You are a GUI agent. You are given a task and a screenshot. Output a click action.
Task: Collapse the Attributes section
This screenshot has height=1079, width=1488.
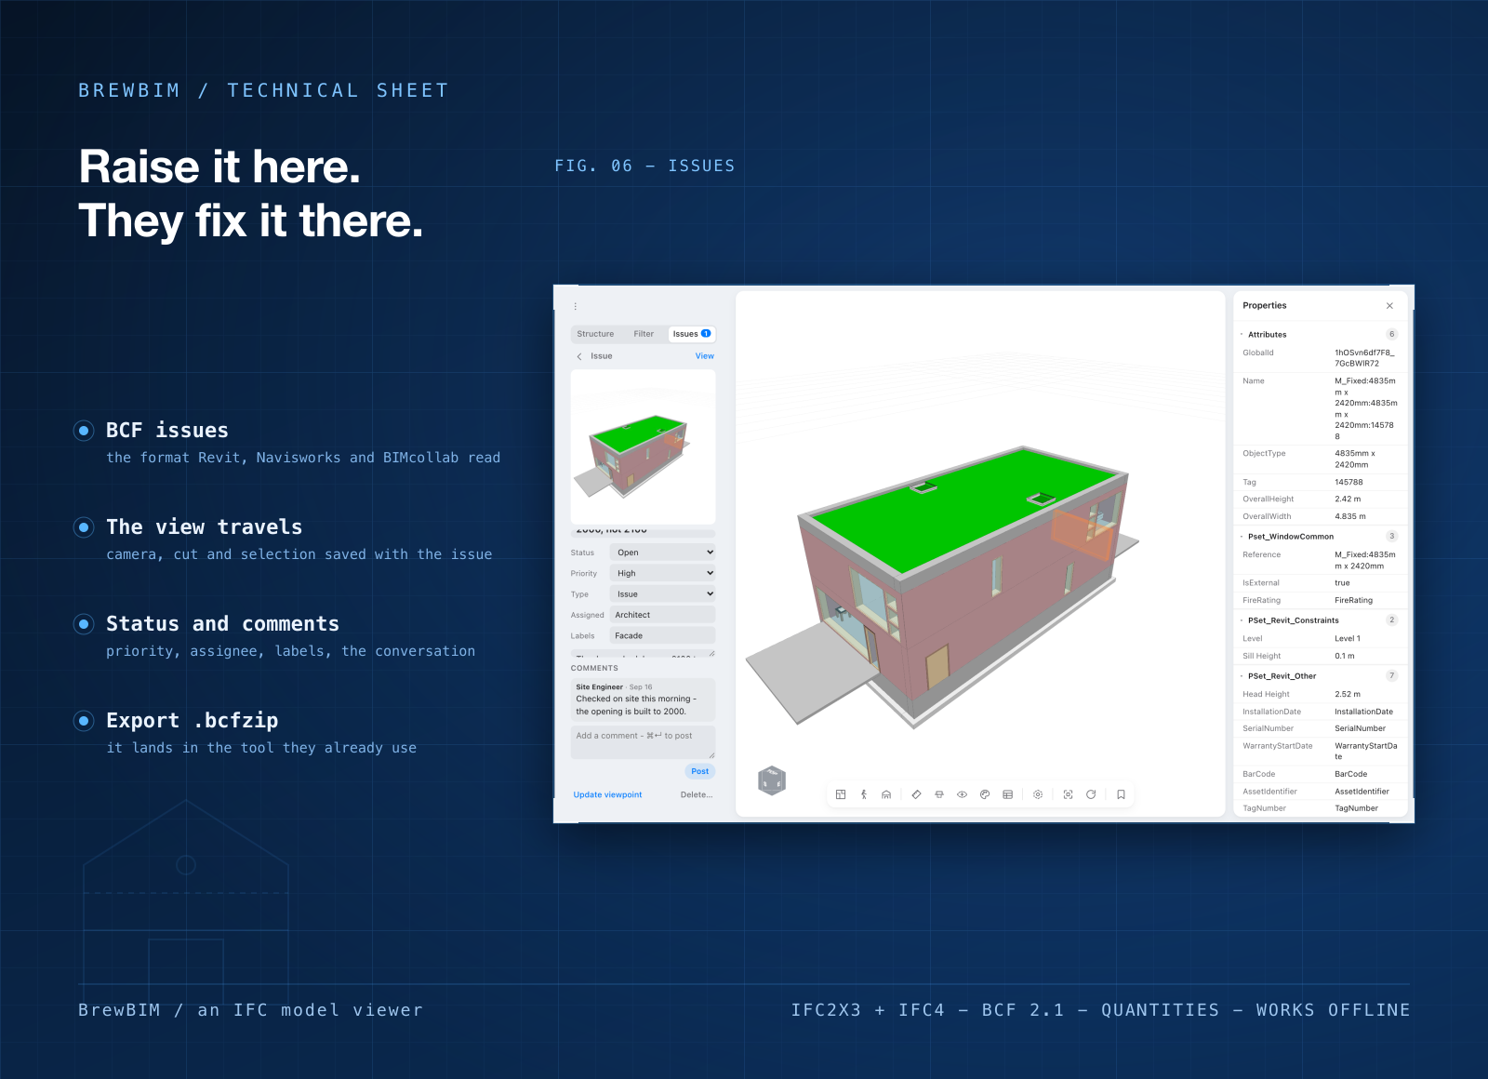(1242, 334)
